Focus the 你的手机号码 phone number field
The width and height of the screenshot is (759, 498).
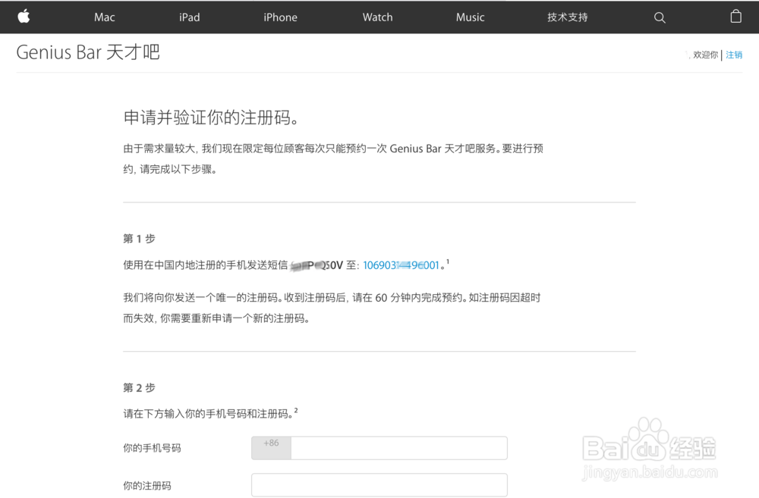click(399, 448)
